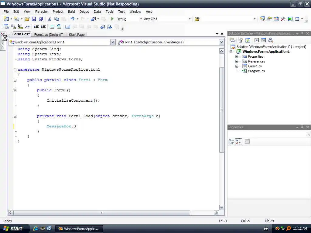Open the active files list dropdown arrow
The height and width of the screenshot is (233, 311).
pyautogui.click(x=217, y=34)
